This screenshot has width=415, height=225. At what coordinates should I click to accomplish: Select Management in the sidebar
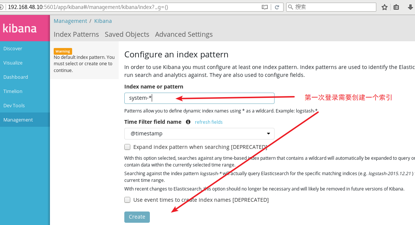(x=25, y=120)
